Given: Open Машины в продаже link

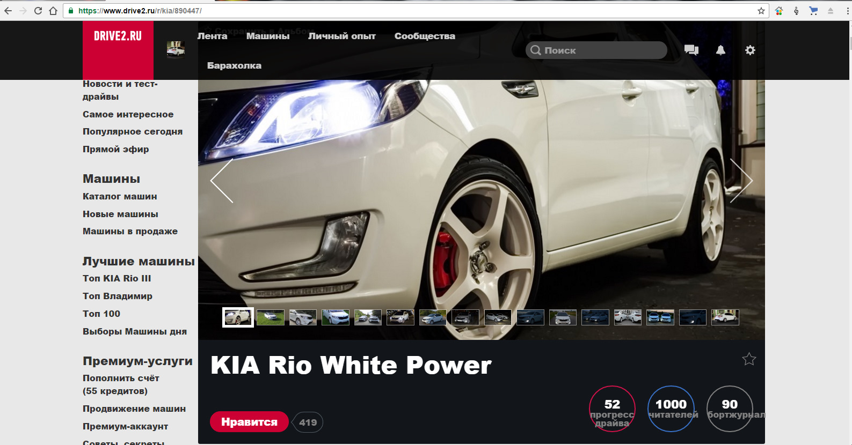Looking at the screenshot, I should coord(130,231).
